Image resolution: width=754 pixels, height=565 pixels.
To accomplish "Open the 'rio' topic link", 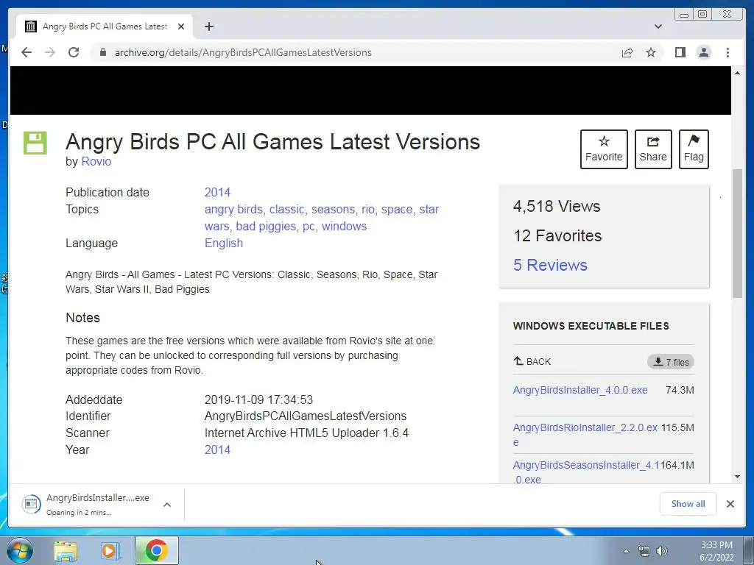I will [x=368, y=210].
